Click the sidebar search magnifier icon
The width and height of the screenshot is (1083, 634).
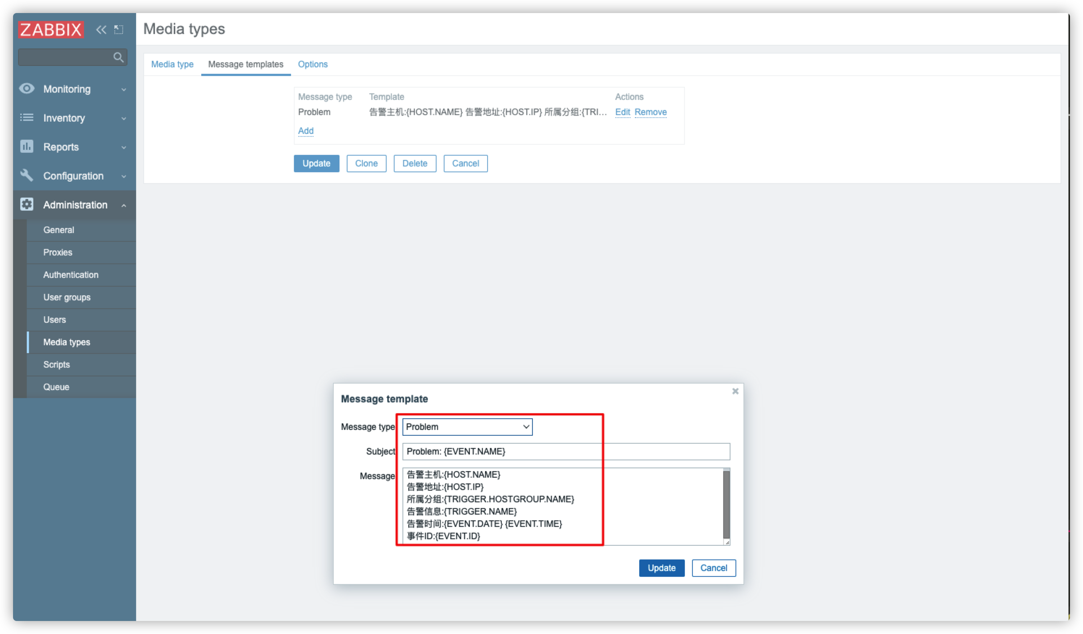118,57
